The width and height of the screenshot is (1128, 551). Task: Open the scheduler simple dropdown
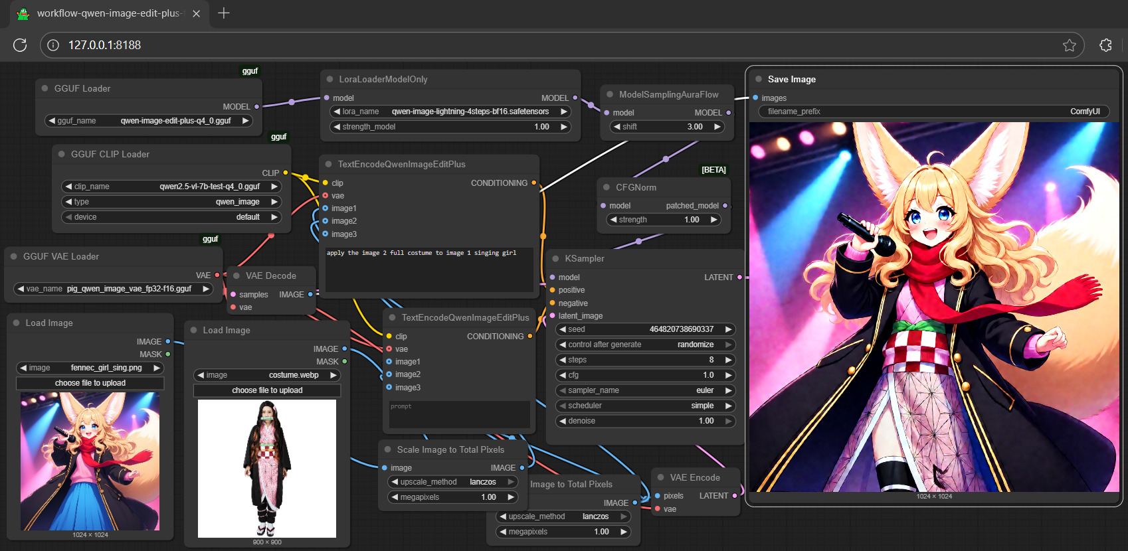645,406
